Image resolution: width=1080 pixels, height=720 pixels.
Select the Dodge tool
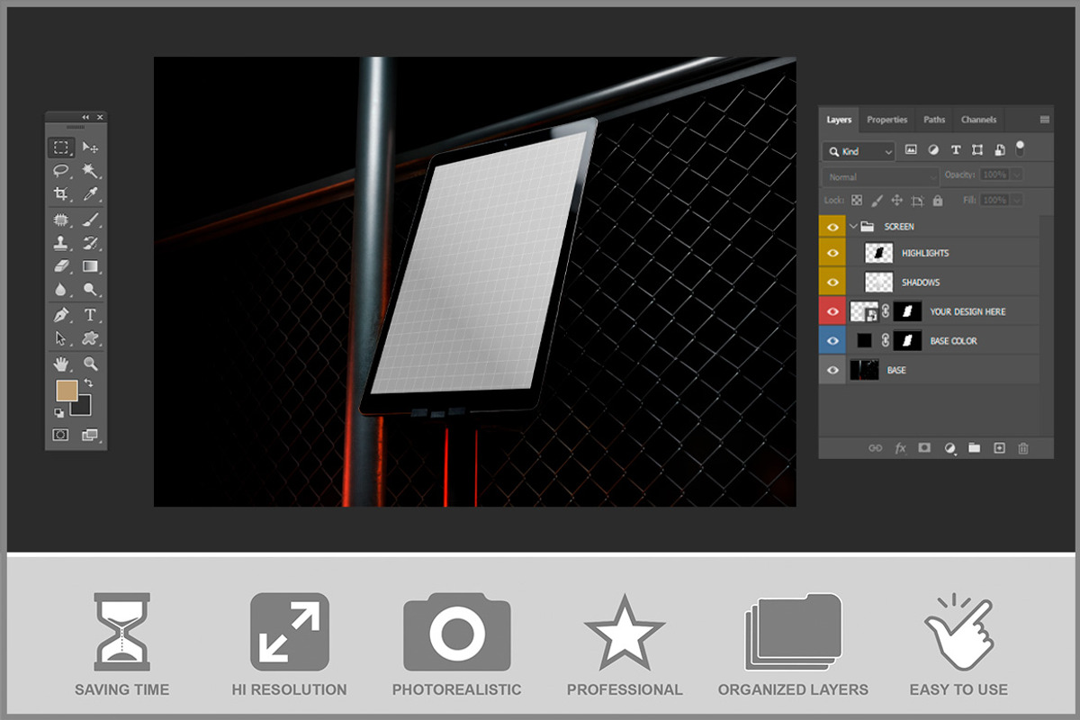click(x=90, y=289)
